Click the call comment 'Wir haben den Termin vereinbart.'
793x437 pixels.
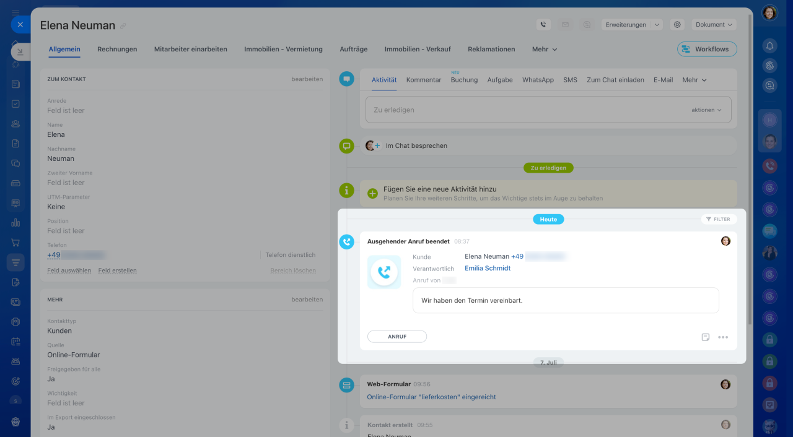(566, 300)
